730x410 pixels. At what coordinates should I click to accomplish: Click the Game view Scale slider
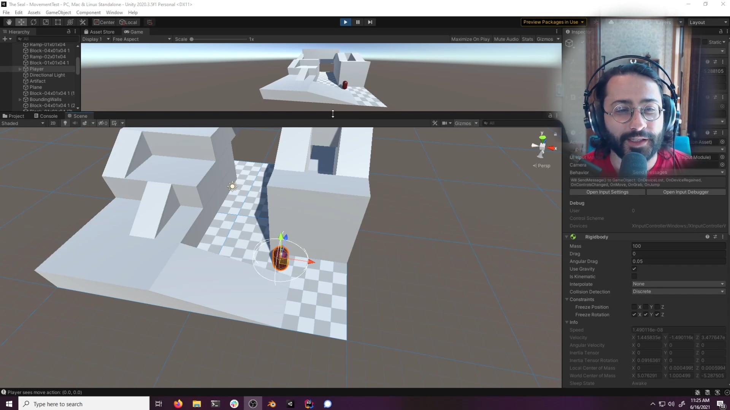219,39
